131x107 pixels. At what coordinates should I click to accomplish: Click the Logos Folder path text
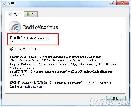click(x=64, y=66)
